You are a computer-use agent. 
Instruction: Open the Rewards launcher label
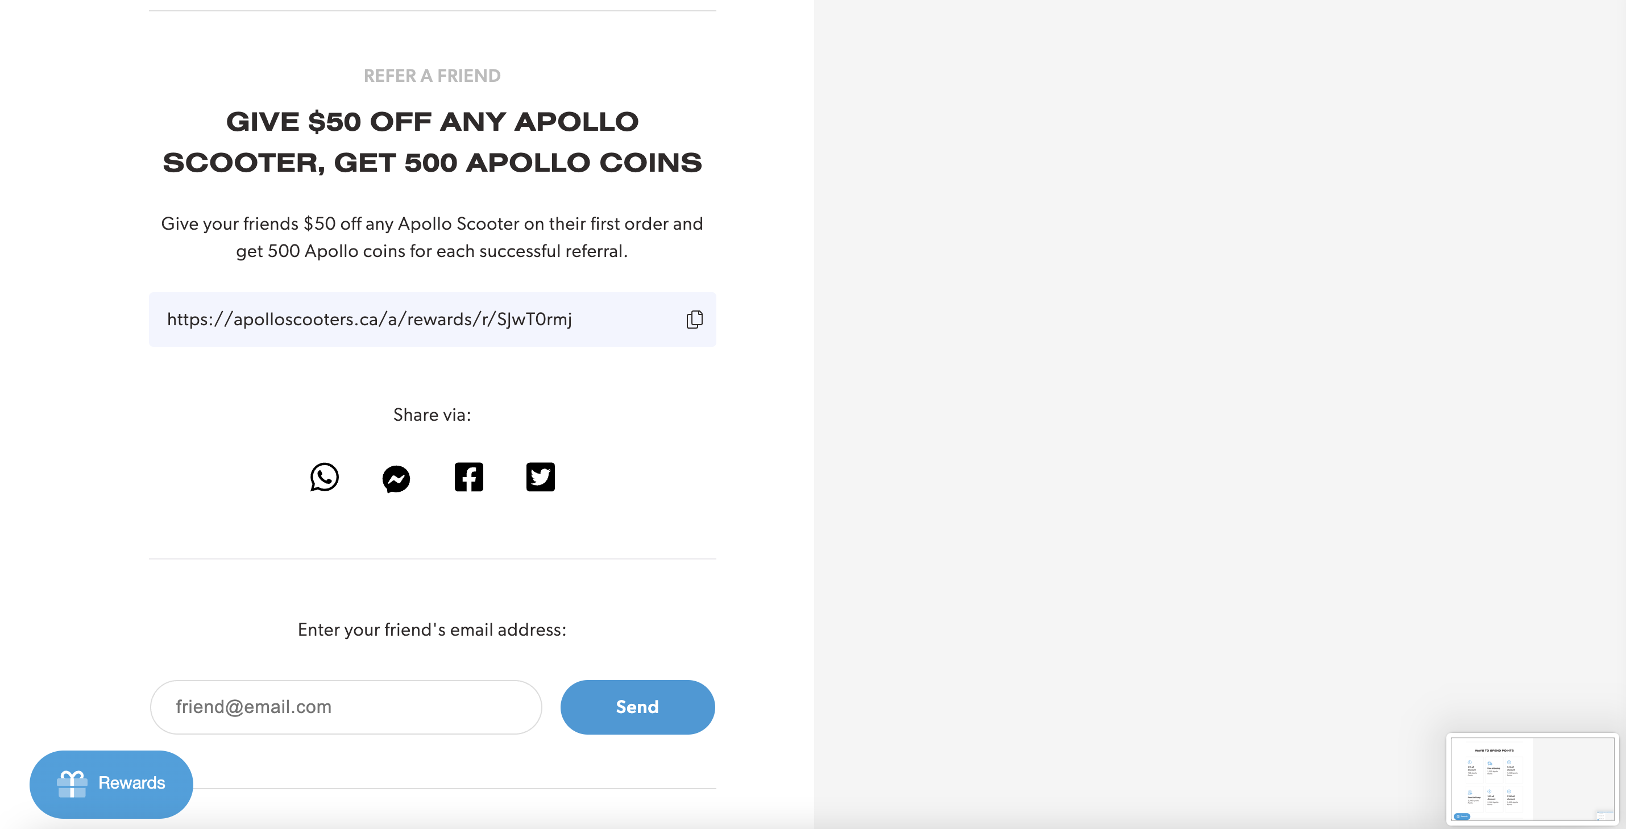131,783
